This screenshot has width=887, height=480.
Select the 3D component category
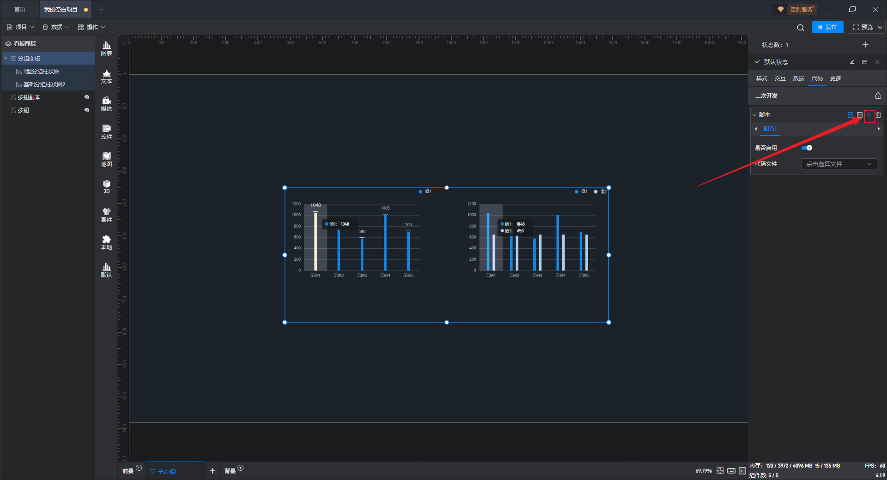click(106, 186)
